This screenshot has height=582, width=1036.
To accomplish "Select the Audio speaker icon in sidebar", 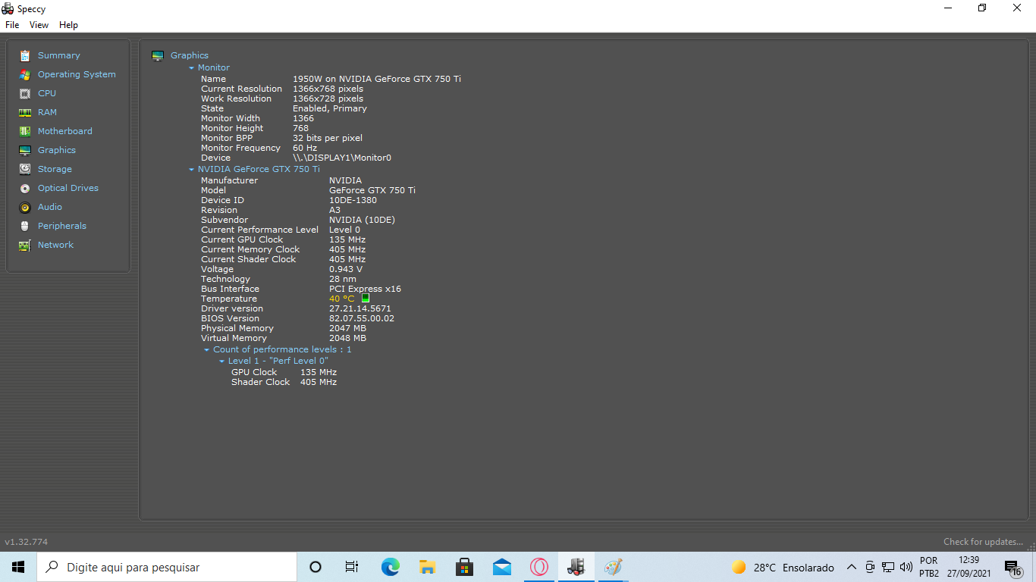I will pyautogui.click(x=25, y=207).
